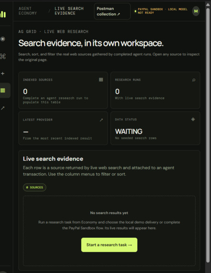211x273 pixels.
Task: Click 'From the most recent indexed result' text
Action: tap(57, 139)
